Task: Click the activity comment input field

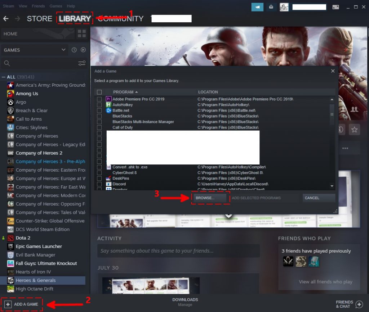Action: 179,251
